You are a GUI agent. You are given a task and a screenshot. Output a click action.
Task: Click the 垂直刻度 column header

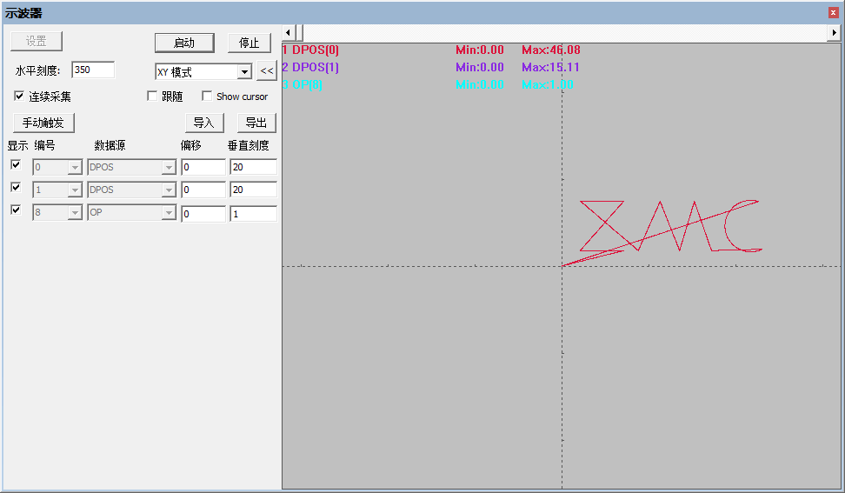(x=249, y=145)
